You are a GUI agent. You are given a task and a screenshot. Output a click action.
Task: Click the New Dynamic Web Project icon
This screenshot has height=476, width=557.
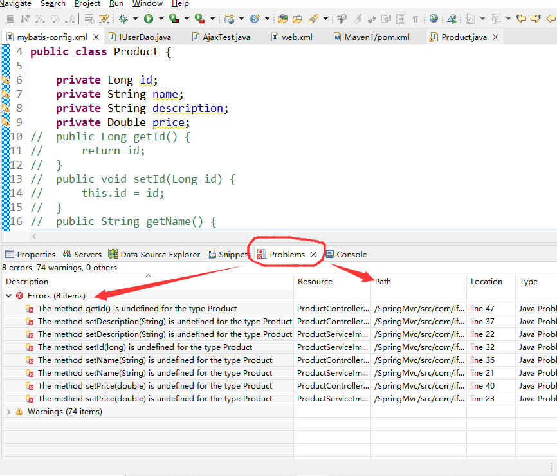click(230, 19)
